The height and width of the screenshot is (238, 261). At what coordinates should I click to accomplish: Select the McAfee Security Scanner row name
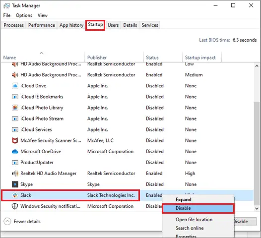click(51, 140)
